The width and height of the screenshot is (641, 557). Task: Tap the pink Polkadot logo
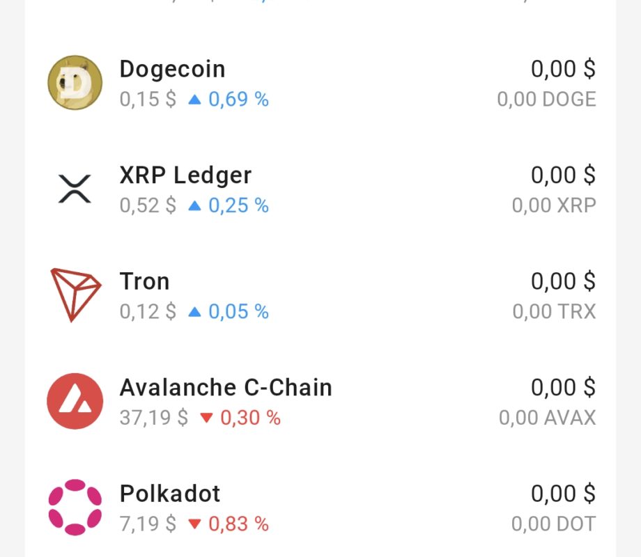pos(75,507)
